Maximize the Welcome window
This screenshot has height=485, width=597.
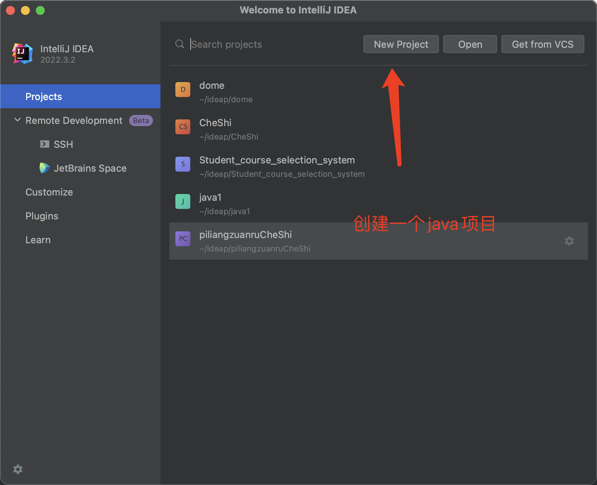click(40, 10)
